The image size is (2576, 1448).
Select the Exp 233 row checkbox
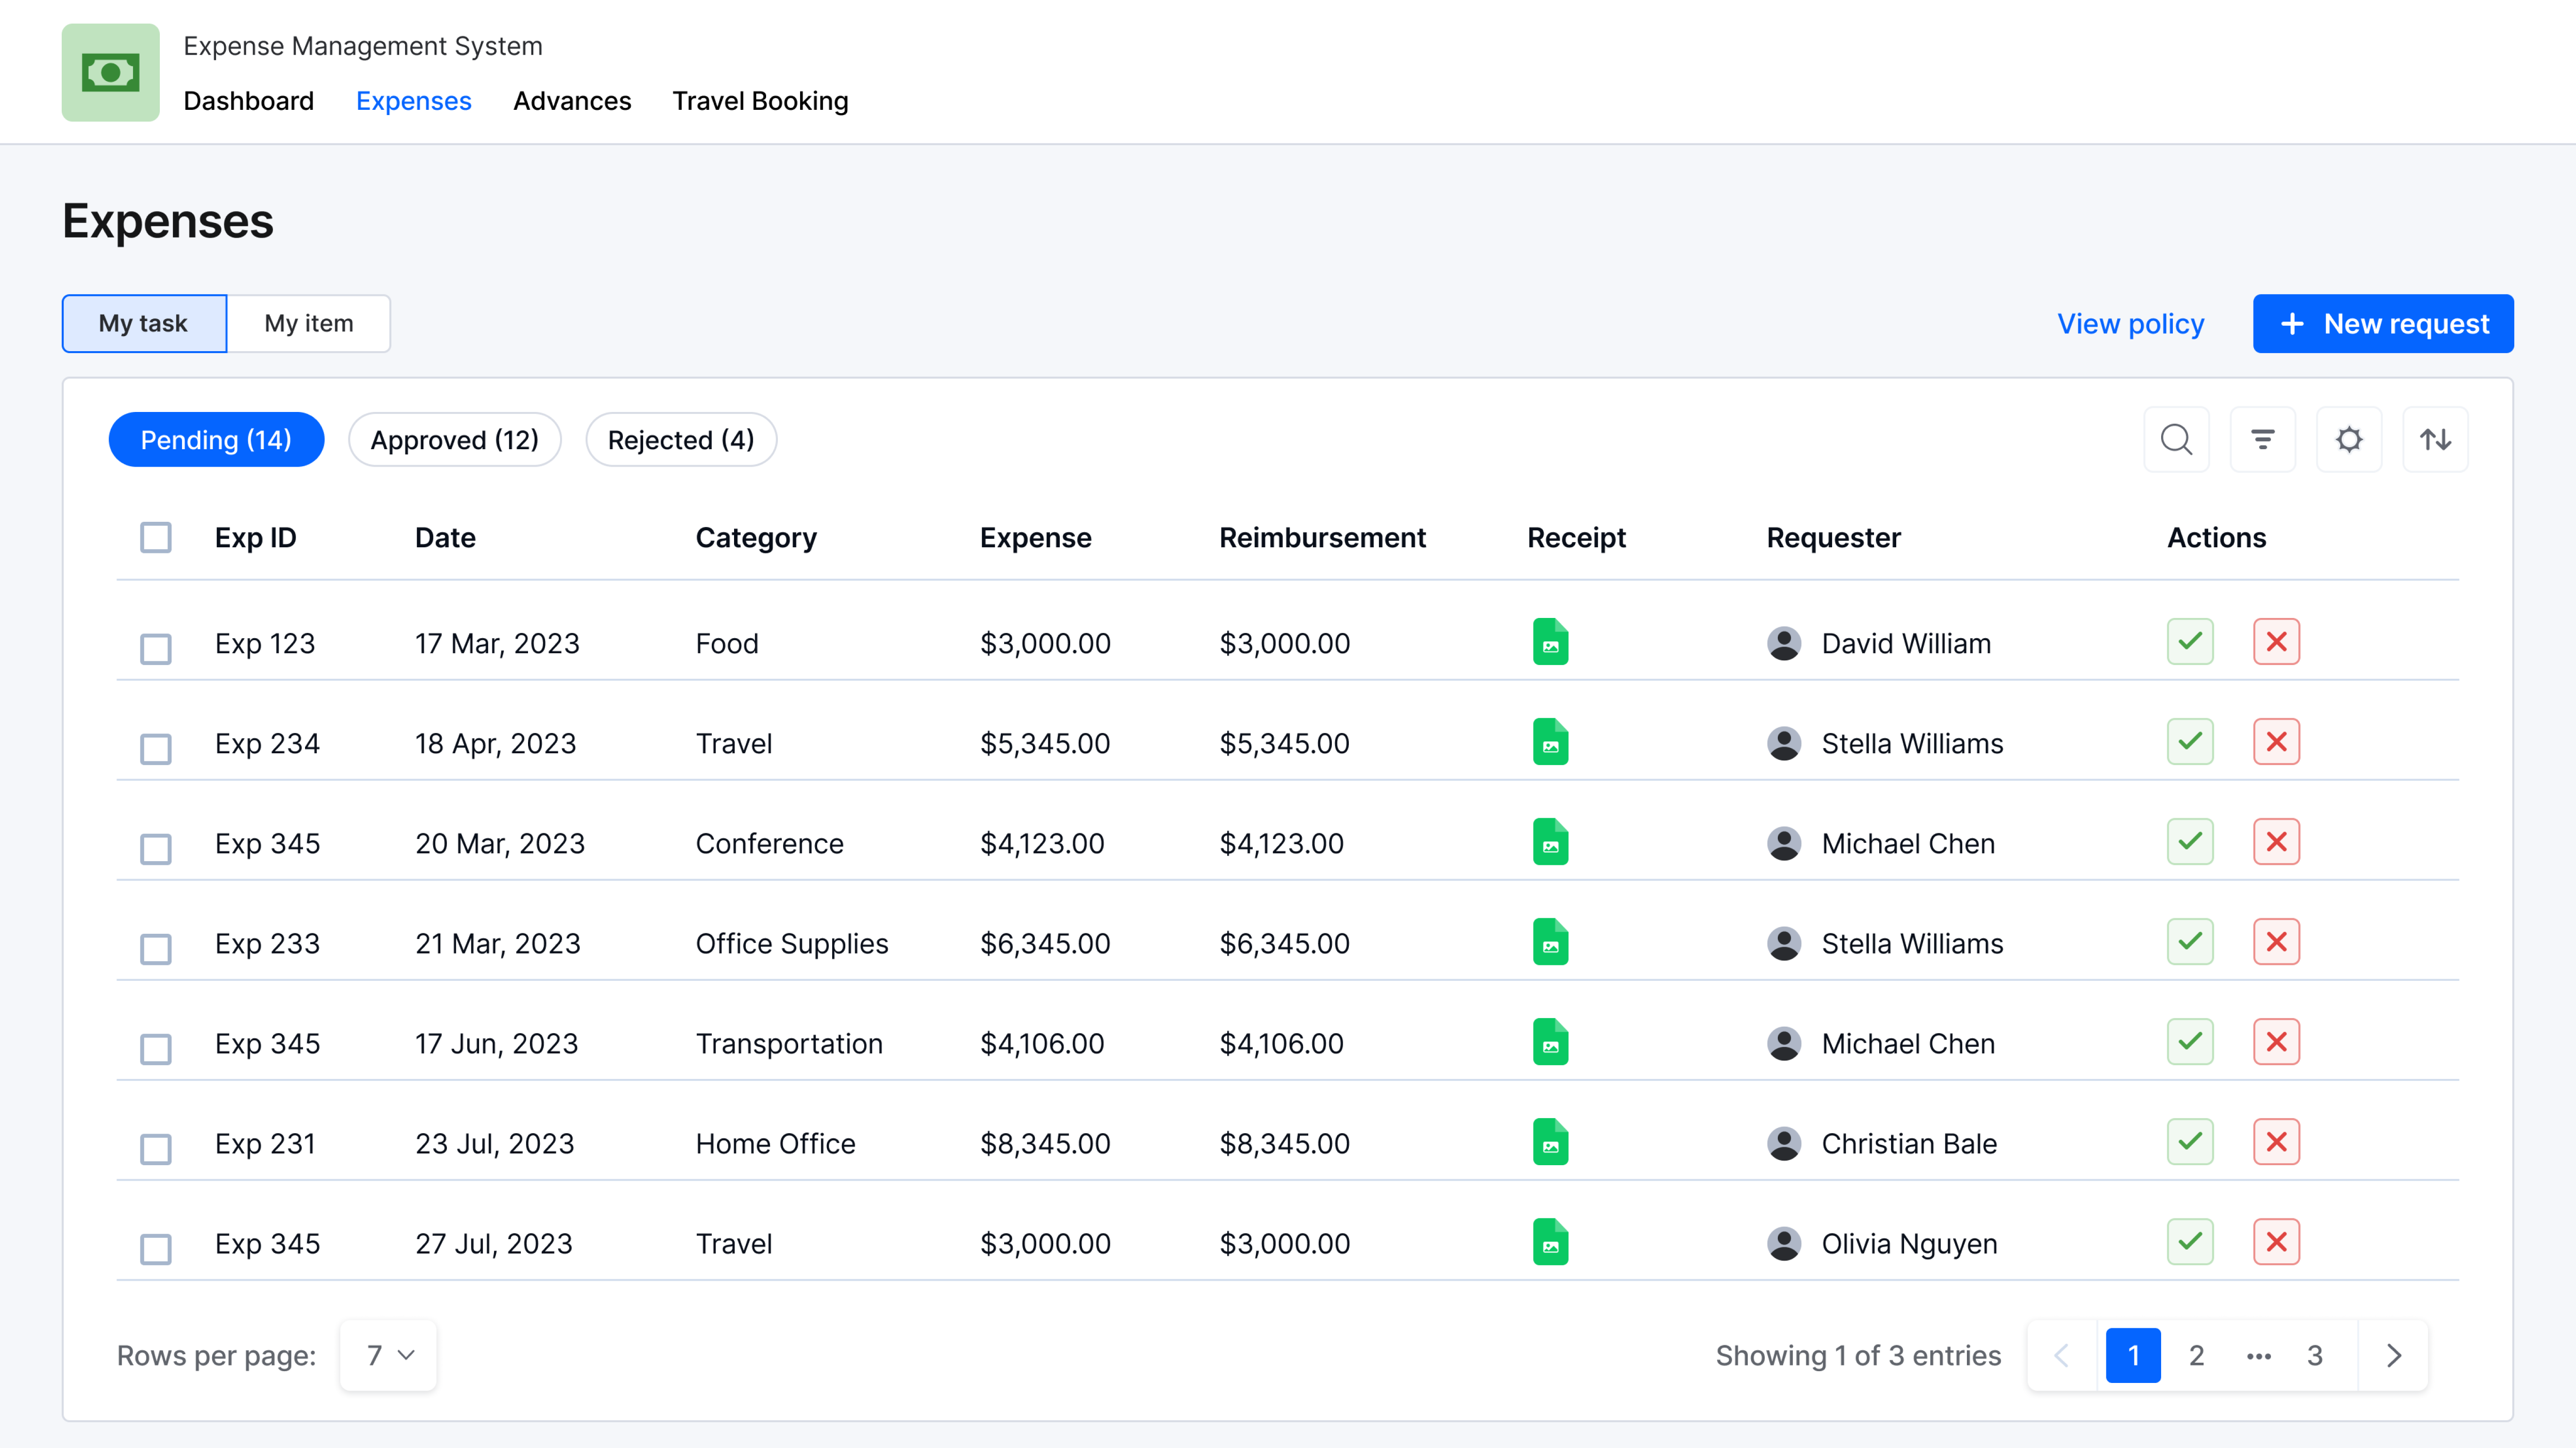pos(156,948)
